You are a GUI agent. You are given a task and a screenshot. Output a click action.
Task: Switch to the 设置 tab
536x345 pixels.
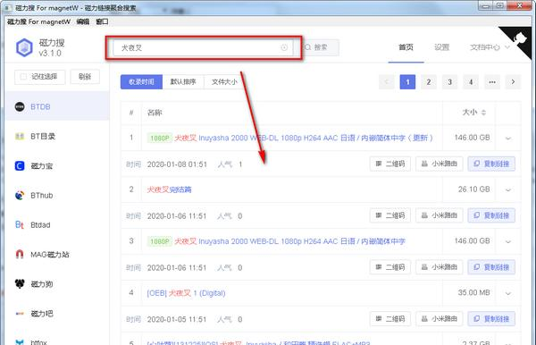tap(441, 47)
